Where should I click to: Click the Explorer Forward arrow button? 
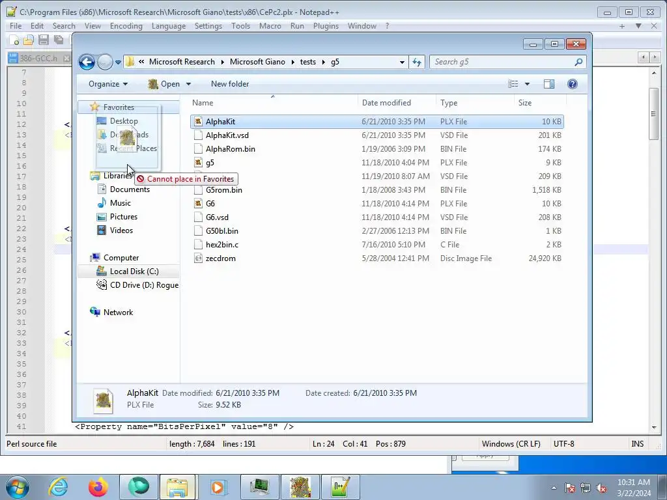[105, 62]
